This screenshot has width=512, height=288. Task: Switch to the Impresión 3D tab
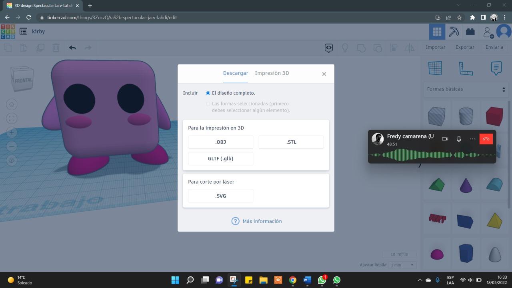coord(272,73)
